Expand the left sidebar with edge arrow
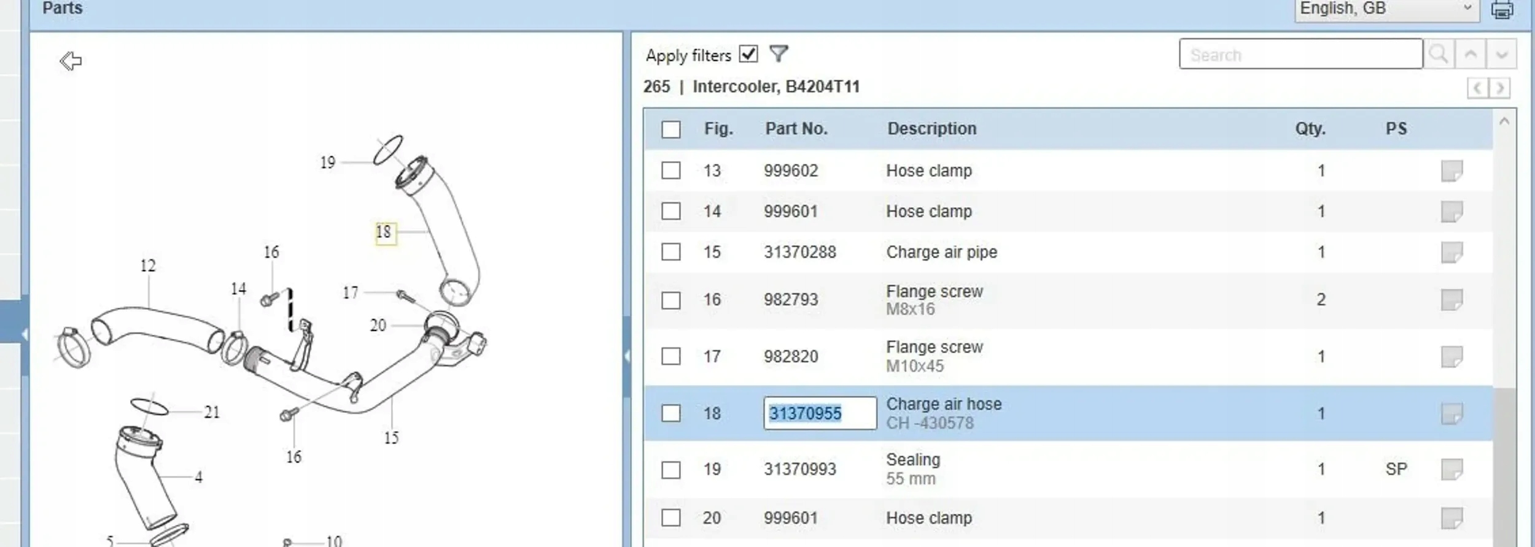Viewport: 1535px width, 547px height. point(25,334)
